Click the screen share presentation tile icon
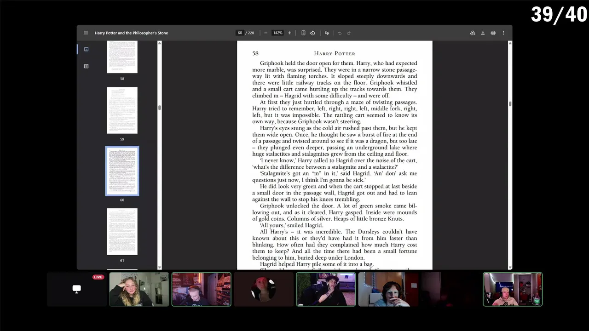This screenshot has width=589, height=331. click(77, 289)
